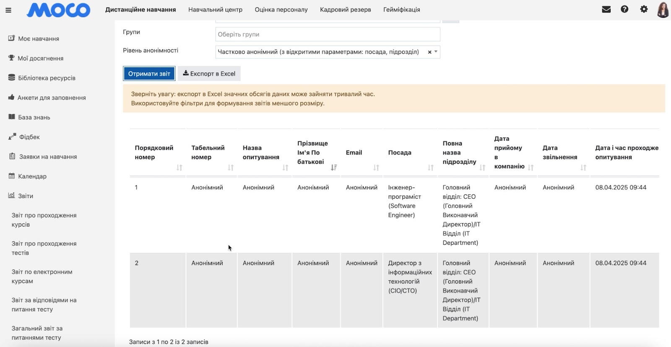Open Гейміфікація top menu
The height and width of the screenshot is (347, 671).
click(x=401, y=10)
